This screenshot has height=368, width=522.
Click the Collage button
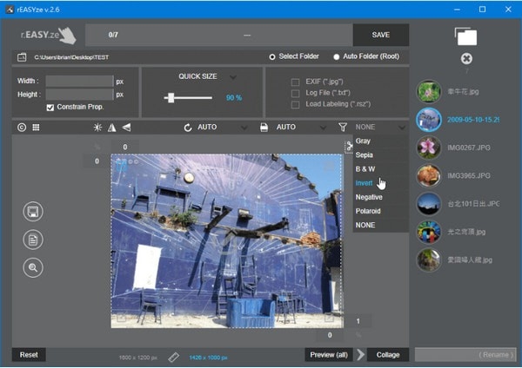[x=388, y=354]
